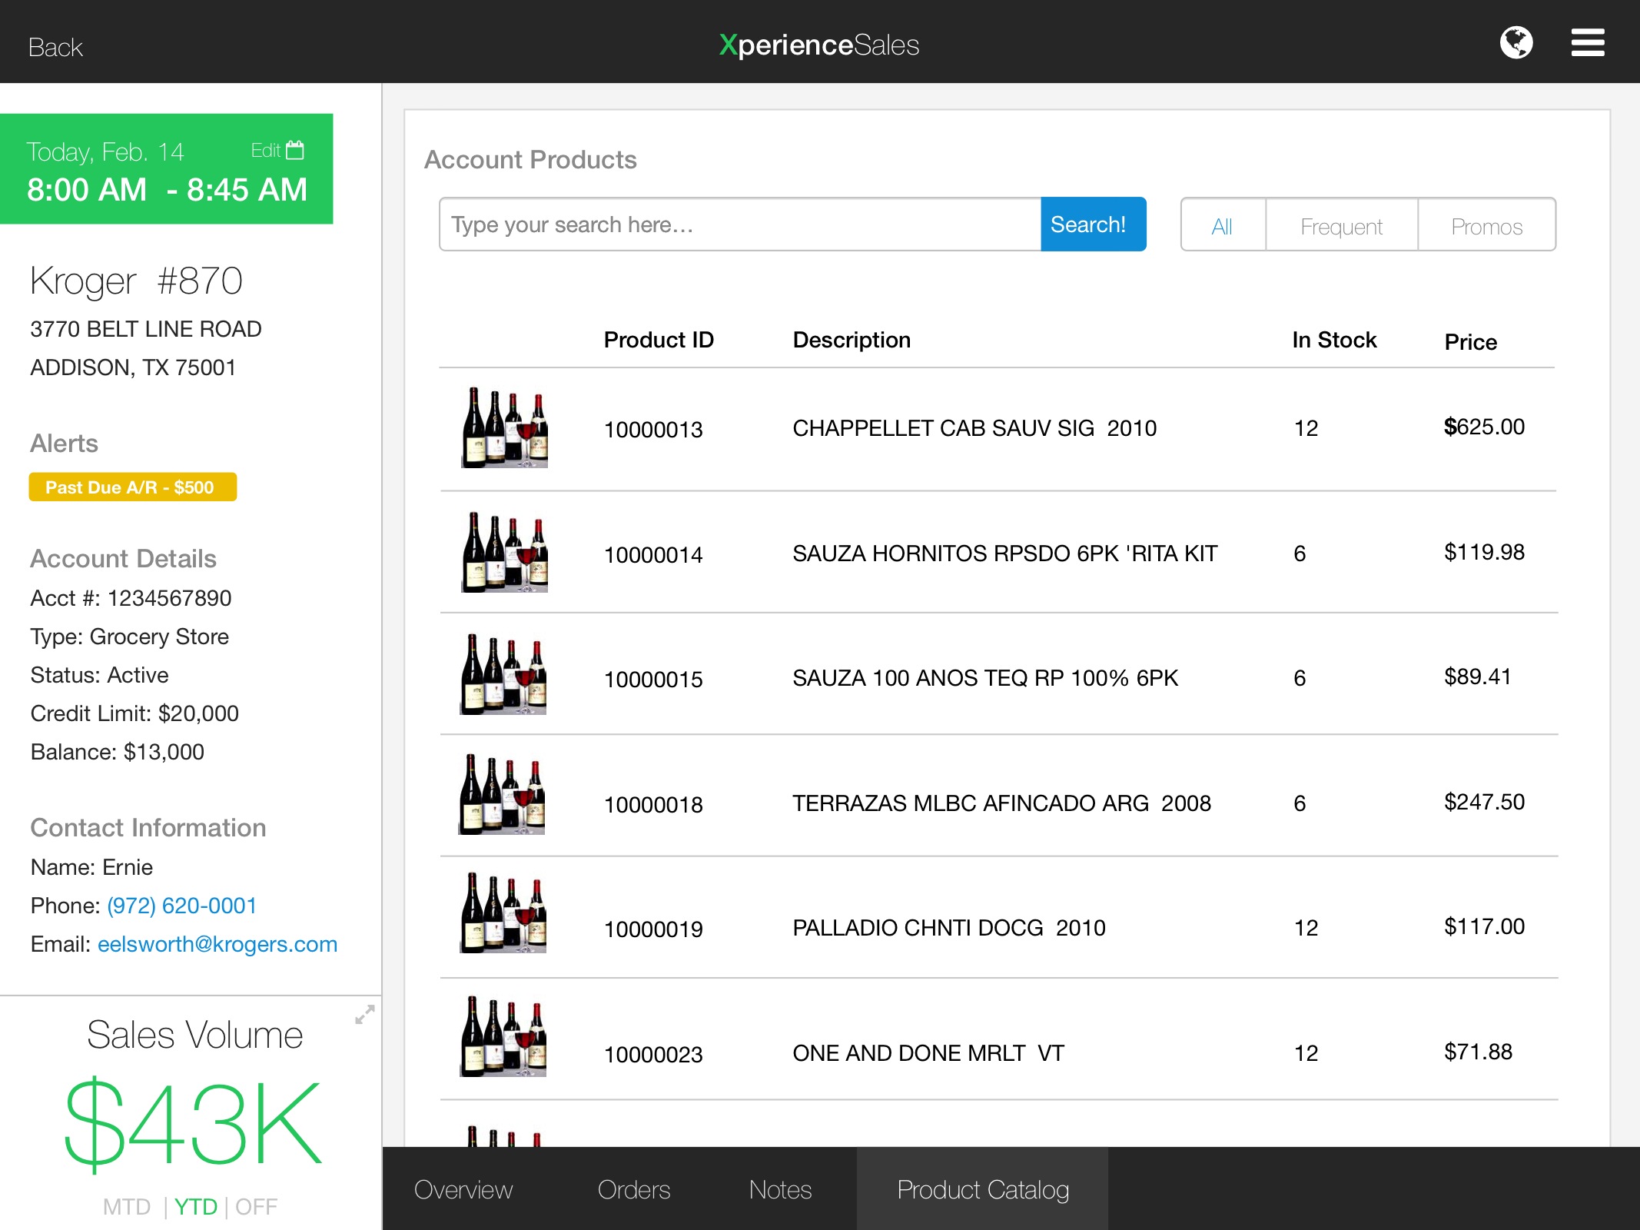Click the Product ID column header
This screenshot has width=1640, height=1230.
(x=659, y=340)
